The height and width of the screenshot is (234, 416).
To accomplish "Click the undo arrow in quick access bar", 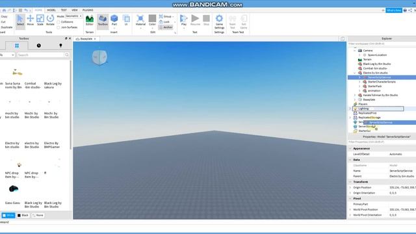I will click(26, 10).
